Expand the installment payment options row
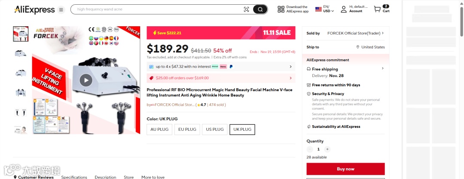 click(x=290, y=67)
